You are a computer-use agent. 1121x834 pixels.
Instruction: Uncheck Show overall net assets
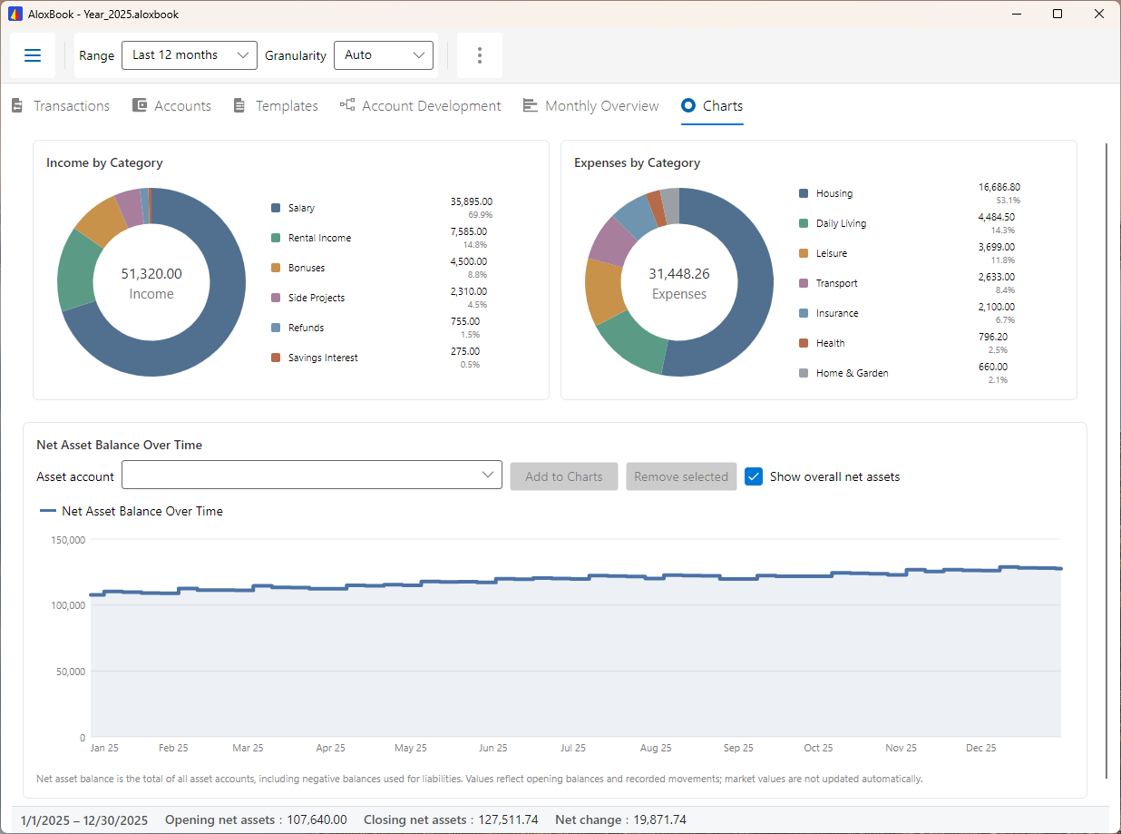754,476
